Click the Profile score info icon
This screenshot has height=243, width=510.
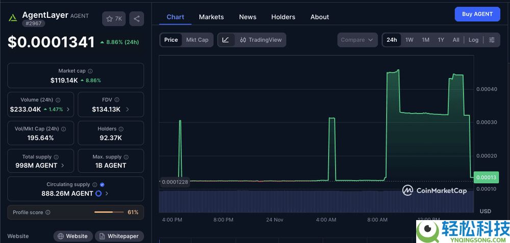48,212
